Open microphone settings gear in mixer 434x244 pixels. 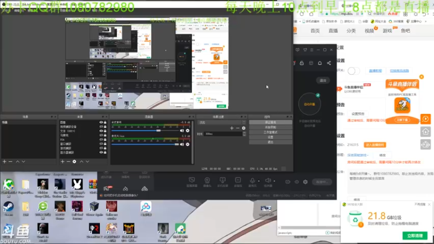pyautogui.click(x=188, y=144)
